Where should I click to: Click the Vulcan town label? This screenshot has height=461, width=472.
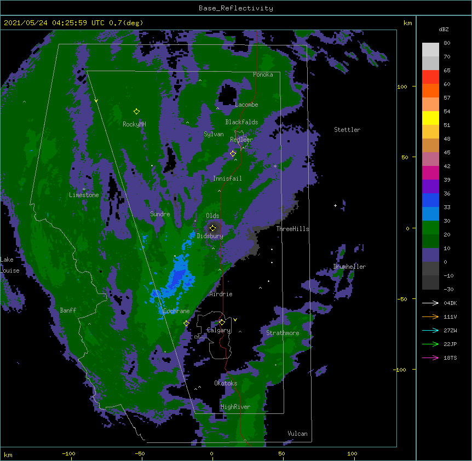(297, 434)
